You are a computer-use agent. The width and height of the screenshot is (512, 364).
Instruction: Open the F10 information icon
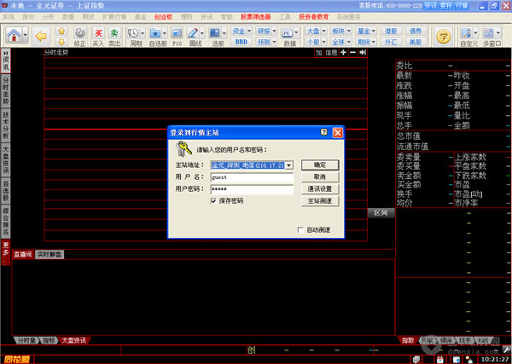[x=177, y=33]
